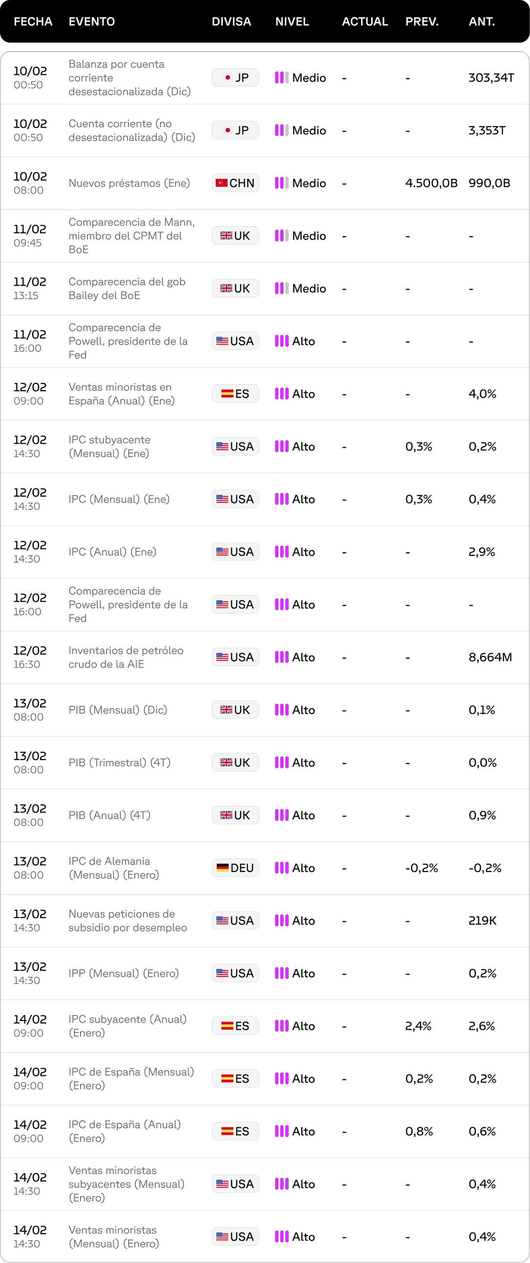The height and width of the screenshot is (1263, 530).
Task: Click the Medio level bars for Cuenta corriente event
Action: (x=282, y=131)
